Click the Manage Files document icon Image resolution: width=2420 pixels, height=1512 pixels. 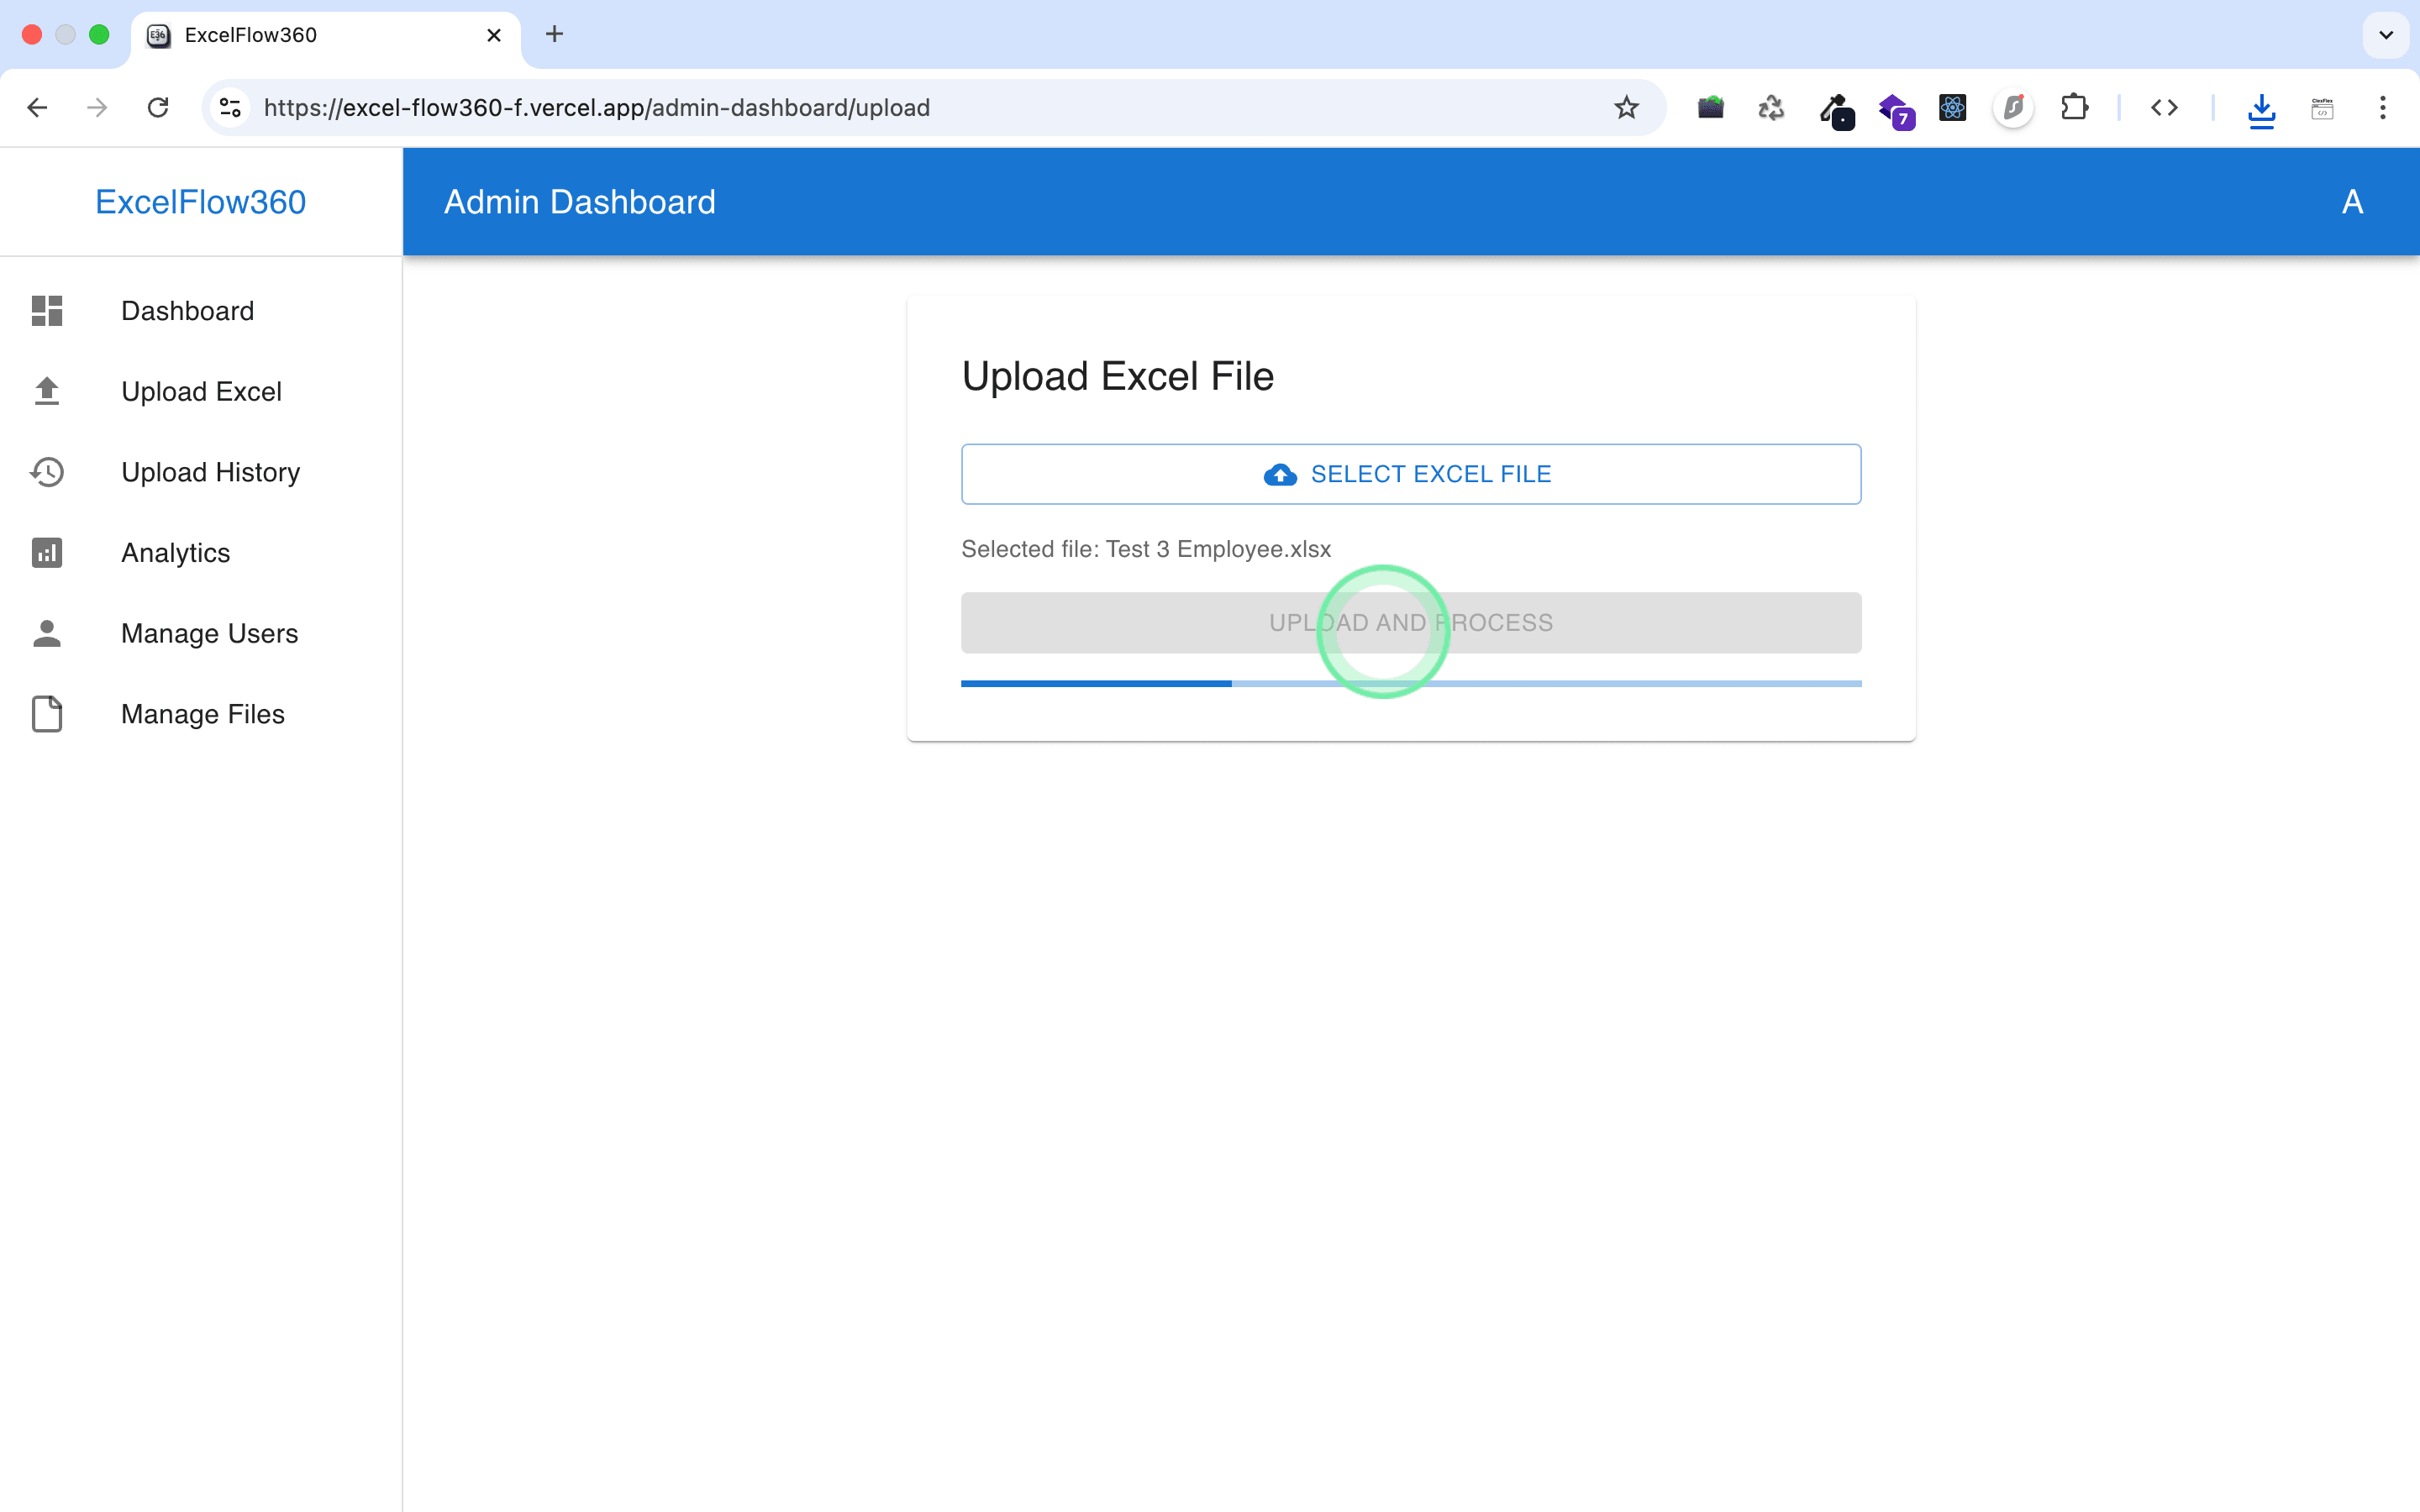pos(47,714)
